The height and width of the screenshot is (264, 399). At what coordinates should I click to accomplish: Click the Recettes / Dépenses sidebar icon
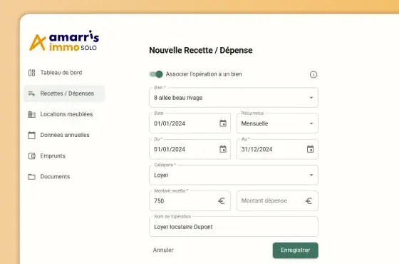click(31, 93)
